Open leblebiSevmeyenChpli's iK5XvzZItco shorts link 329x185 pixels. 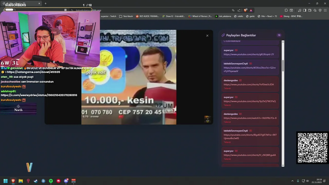click(x=250, y=69)
